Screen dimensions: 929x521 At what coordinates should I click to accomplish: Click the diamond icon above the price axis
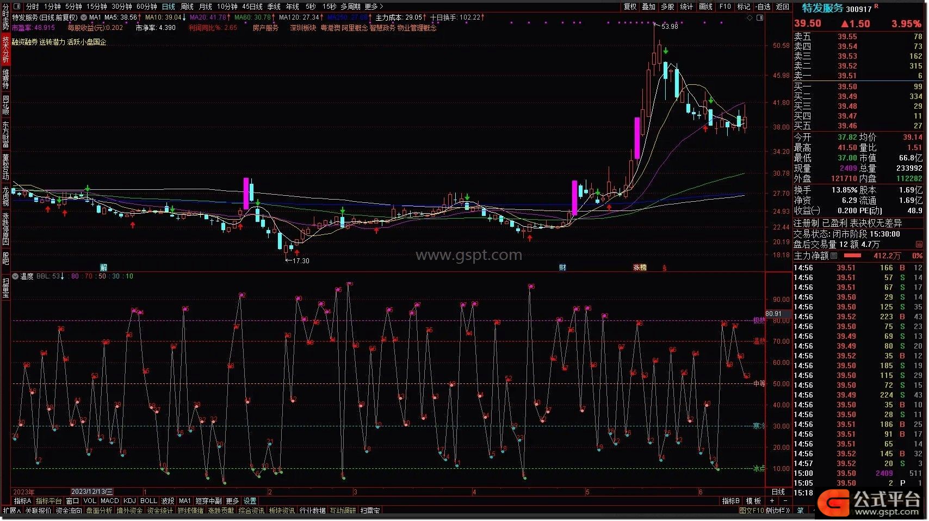pyautogui.click(x=750, y=17)
